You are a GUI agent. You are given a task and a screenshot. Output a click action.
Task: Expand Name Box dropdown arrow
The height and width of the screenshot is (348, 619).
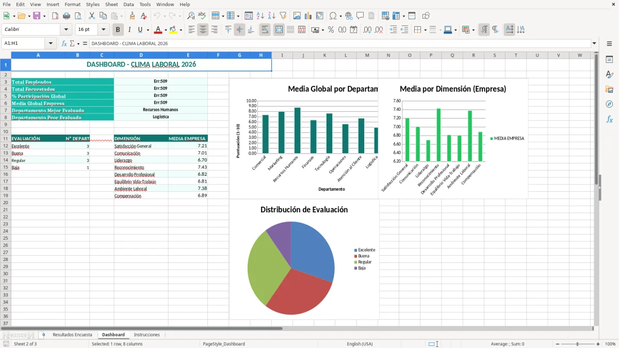tap(51, 43)
